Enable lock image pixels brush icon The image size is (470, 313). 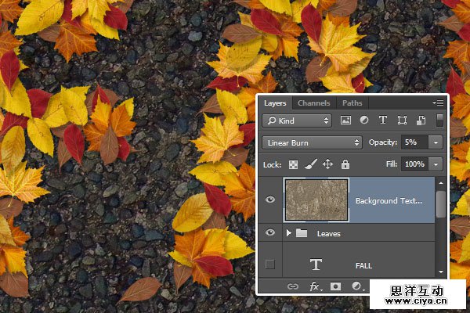[x=310, y=164]
